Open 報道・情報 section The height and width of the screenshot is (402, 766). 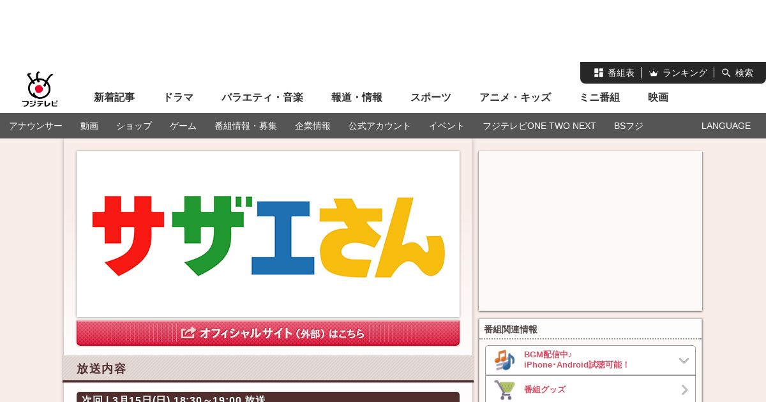pos(357,98)
